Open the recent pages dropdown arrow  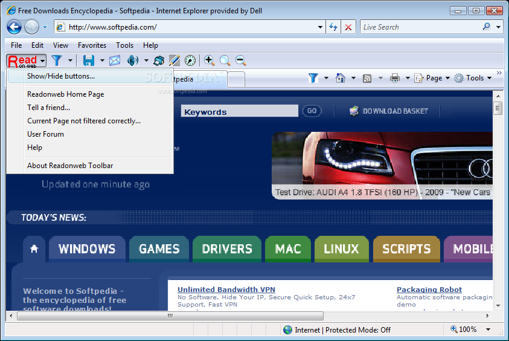coord(45,27)
